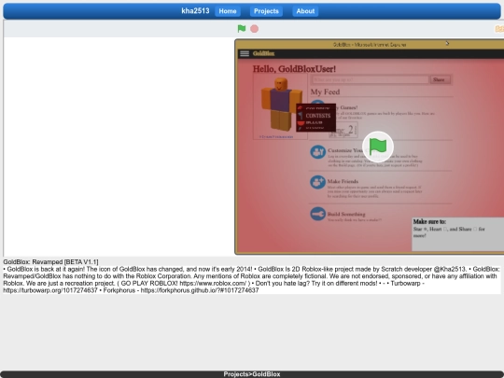Click the small green flag above the player
Screen dimensions: 504x378
pyautogui.click(x=242, y=29)
